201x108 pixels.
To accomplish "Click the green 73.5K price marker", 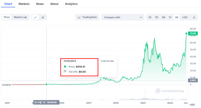I will point(193,33).
